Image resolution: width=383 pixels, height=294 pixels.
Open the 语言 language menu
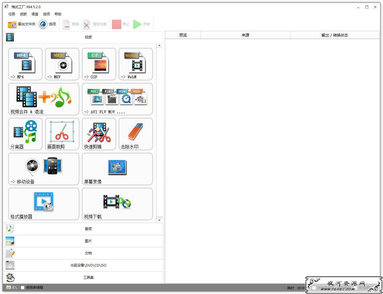(35, 14)
